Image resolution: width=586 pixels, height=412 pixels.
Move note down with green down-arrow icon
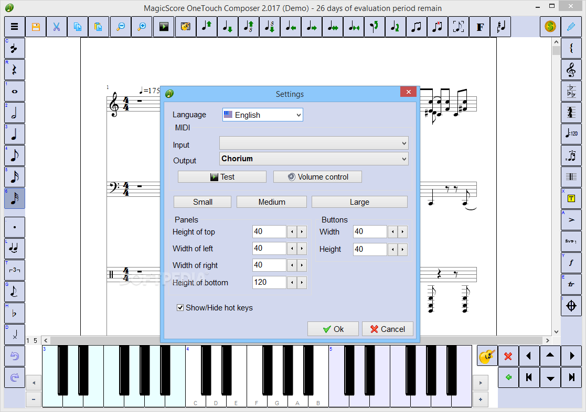coord(228,27)
